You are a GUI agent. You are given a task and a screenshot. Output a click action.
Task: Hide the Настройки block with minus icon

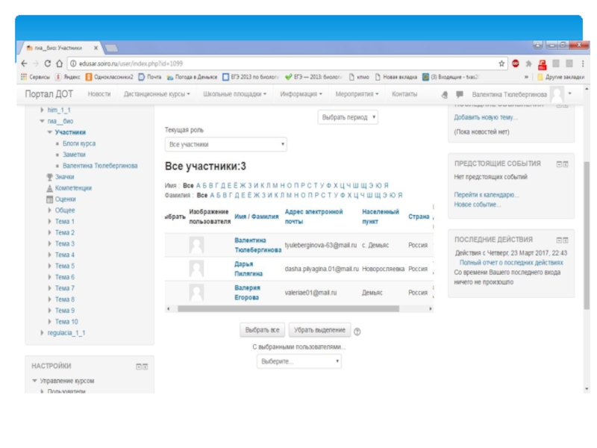coord(138,367)
